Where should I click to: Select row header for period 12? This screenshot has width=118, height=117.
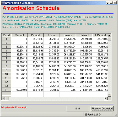point(6,82)
